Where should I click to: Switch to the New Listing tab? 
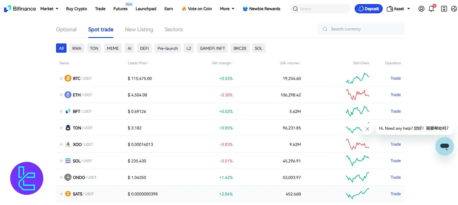[139, 30]
